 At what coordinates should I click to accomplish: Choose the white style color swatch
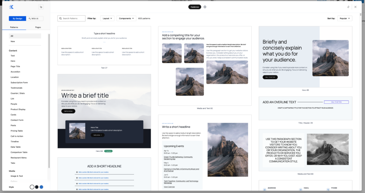point(32,187)
